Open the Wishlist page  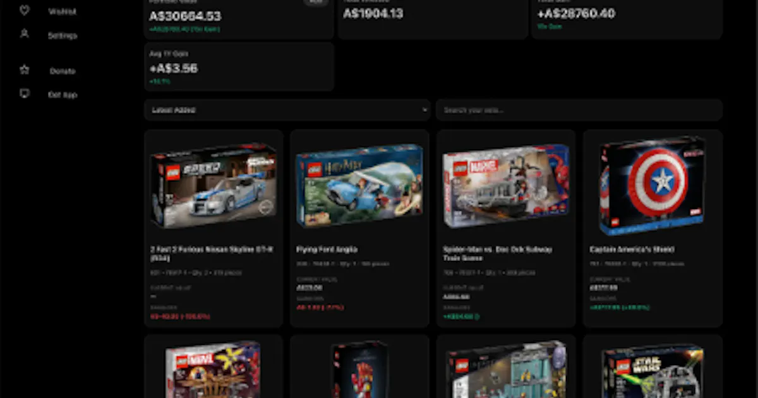pos(63,11)
